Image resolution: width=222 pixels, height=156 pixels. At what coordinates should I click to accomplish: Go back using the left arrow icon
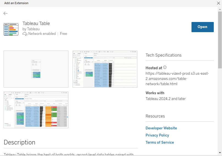[5, 13]
